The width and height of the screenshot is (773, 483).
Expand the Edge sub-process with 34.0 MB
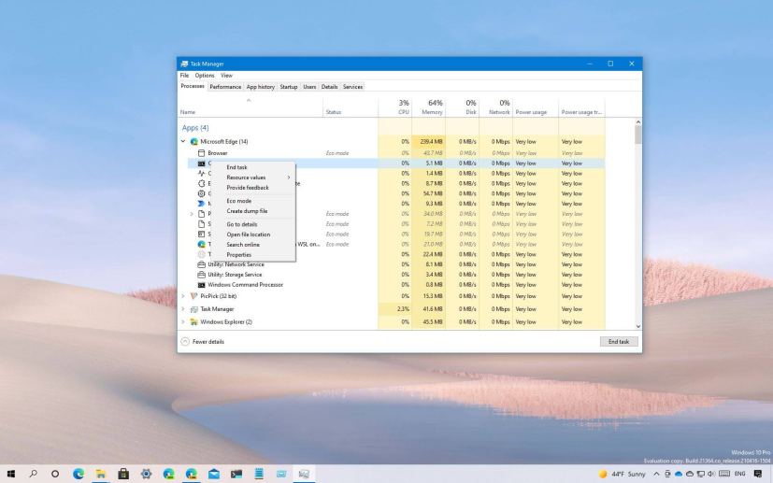[x=192, y=214]
